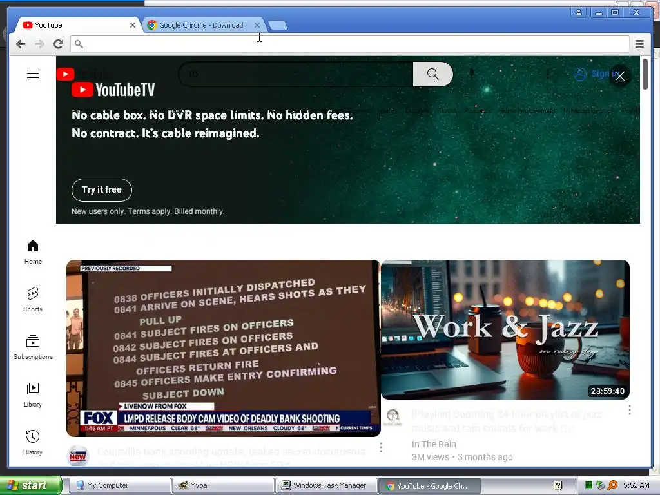
Task: Open options menu for the Jazz playlist video
Action: point(629,410)
